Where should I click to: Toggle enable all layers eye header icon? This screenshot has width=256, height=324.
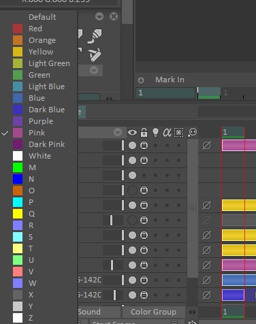pos(132,133)
